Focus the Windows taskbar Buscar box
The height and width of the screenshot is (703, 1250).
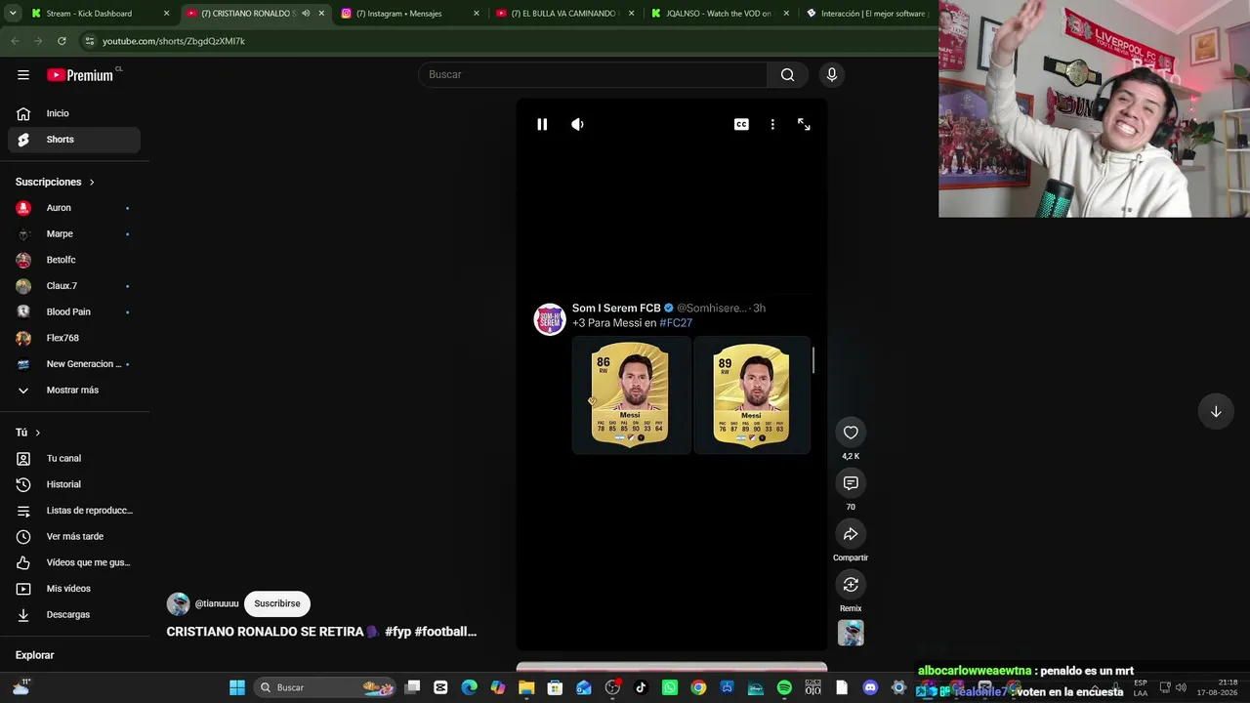[326, 687]
